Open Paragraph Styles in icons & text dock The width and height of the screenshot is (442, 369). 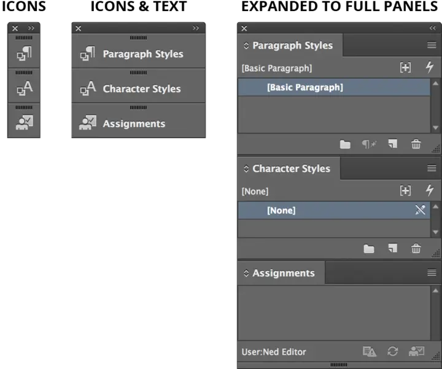click(138, 53)
